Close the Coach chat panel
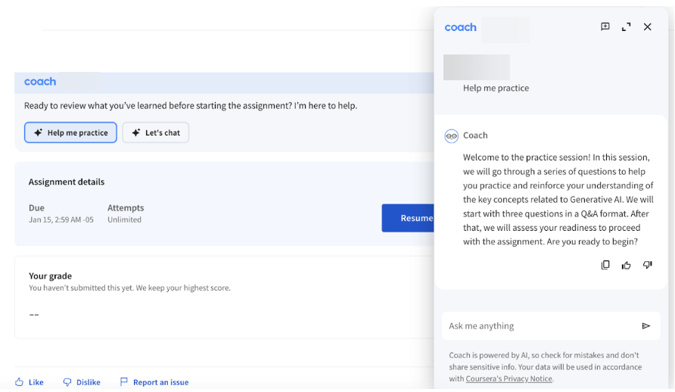The height and width of the screenshot is (392, 675). 647,27
